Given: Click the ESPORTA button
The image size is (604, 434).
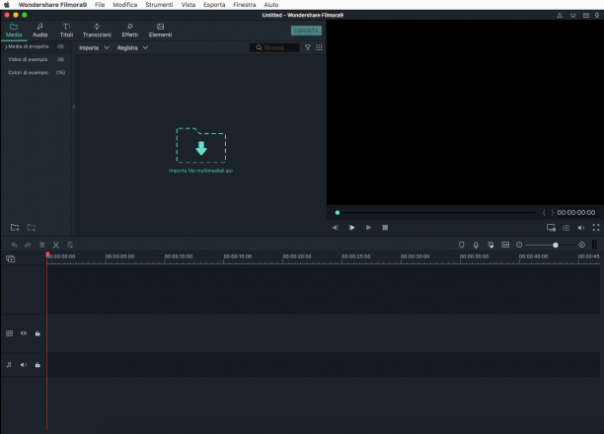Looking at the screenshot, I should (x=306, y=31).
